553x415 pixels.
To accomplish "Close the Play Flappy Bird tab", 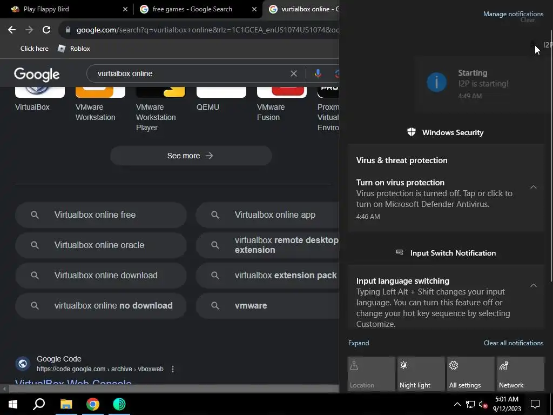I will pyautogui.click(x=125, y=9).
